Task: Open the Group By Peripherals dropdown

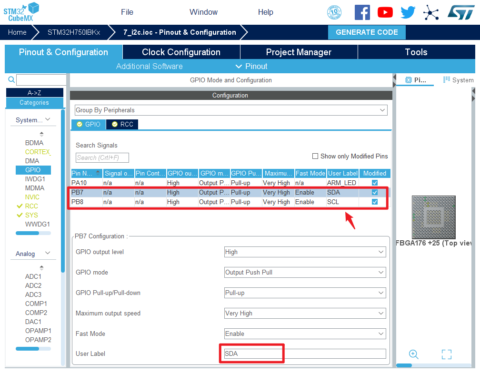Action: [231, 110]
